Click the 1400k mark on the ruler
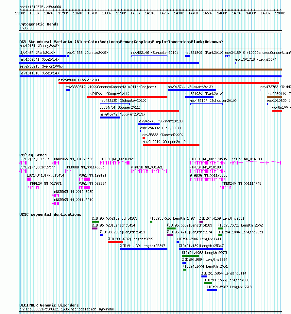This screenshot has width=291, height=314. coord(135,13)
